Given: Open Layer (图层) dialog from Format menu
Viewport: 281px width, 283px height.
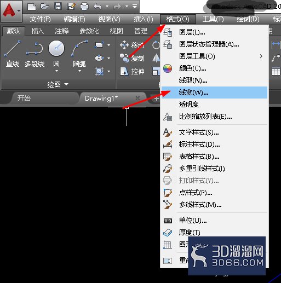Looking at the screenshot, I should pos(214,32).
